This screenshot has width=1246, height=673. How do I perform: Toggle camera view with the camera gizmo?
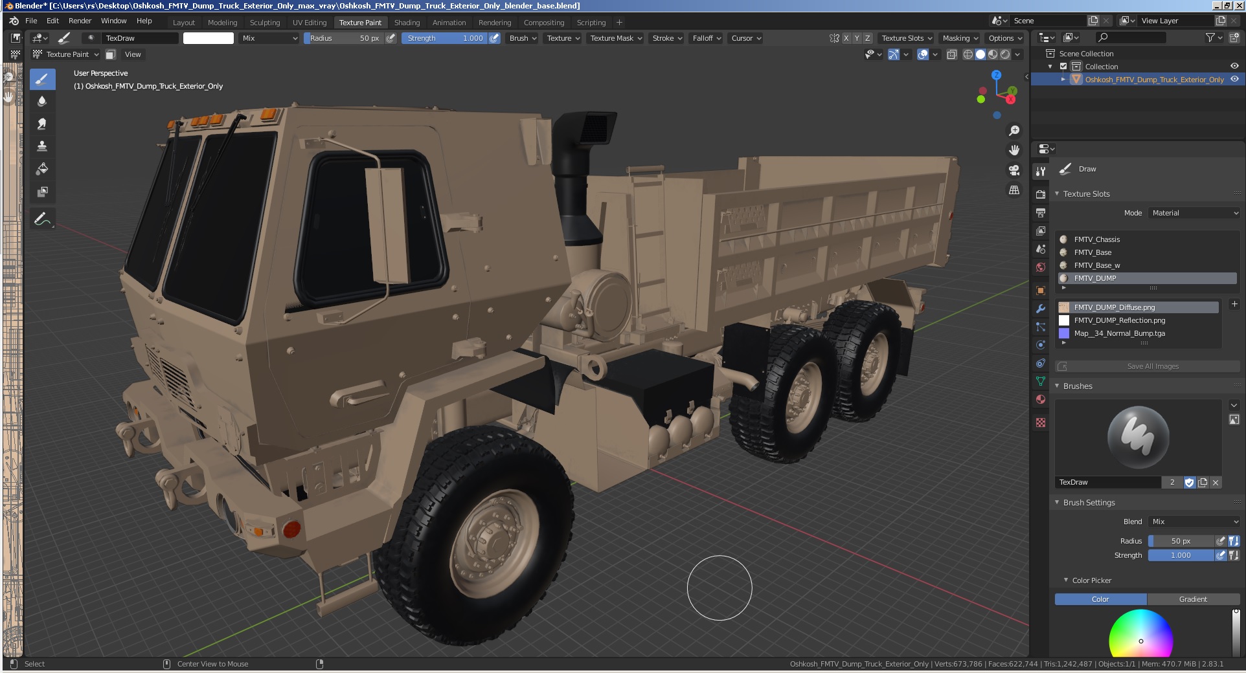coord(1014,170)
